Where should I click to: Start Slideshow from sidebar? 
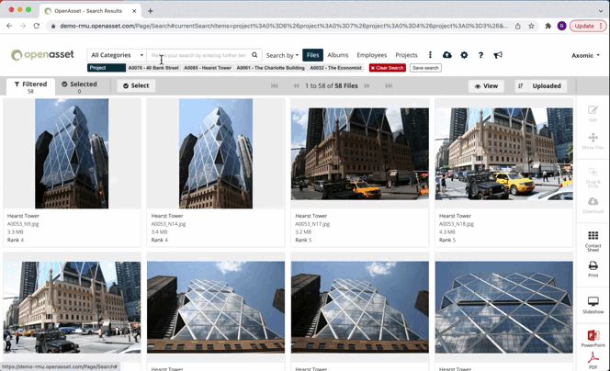(x=593, y=305)
